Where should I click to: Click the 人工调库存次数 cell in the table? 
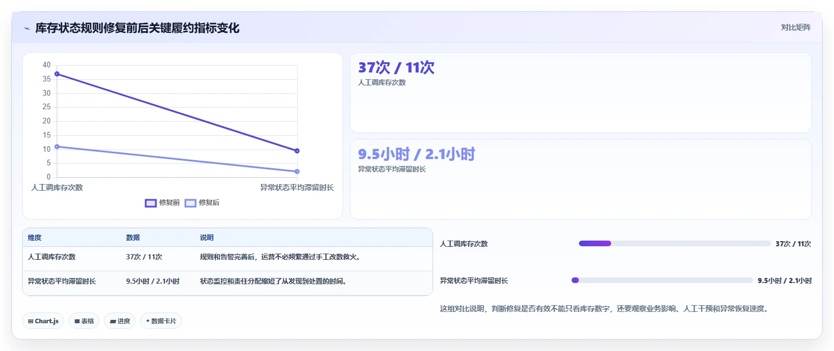click(52, 257)
